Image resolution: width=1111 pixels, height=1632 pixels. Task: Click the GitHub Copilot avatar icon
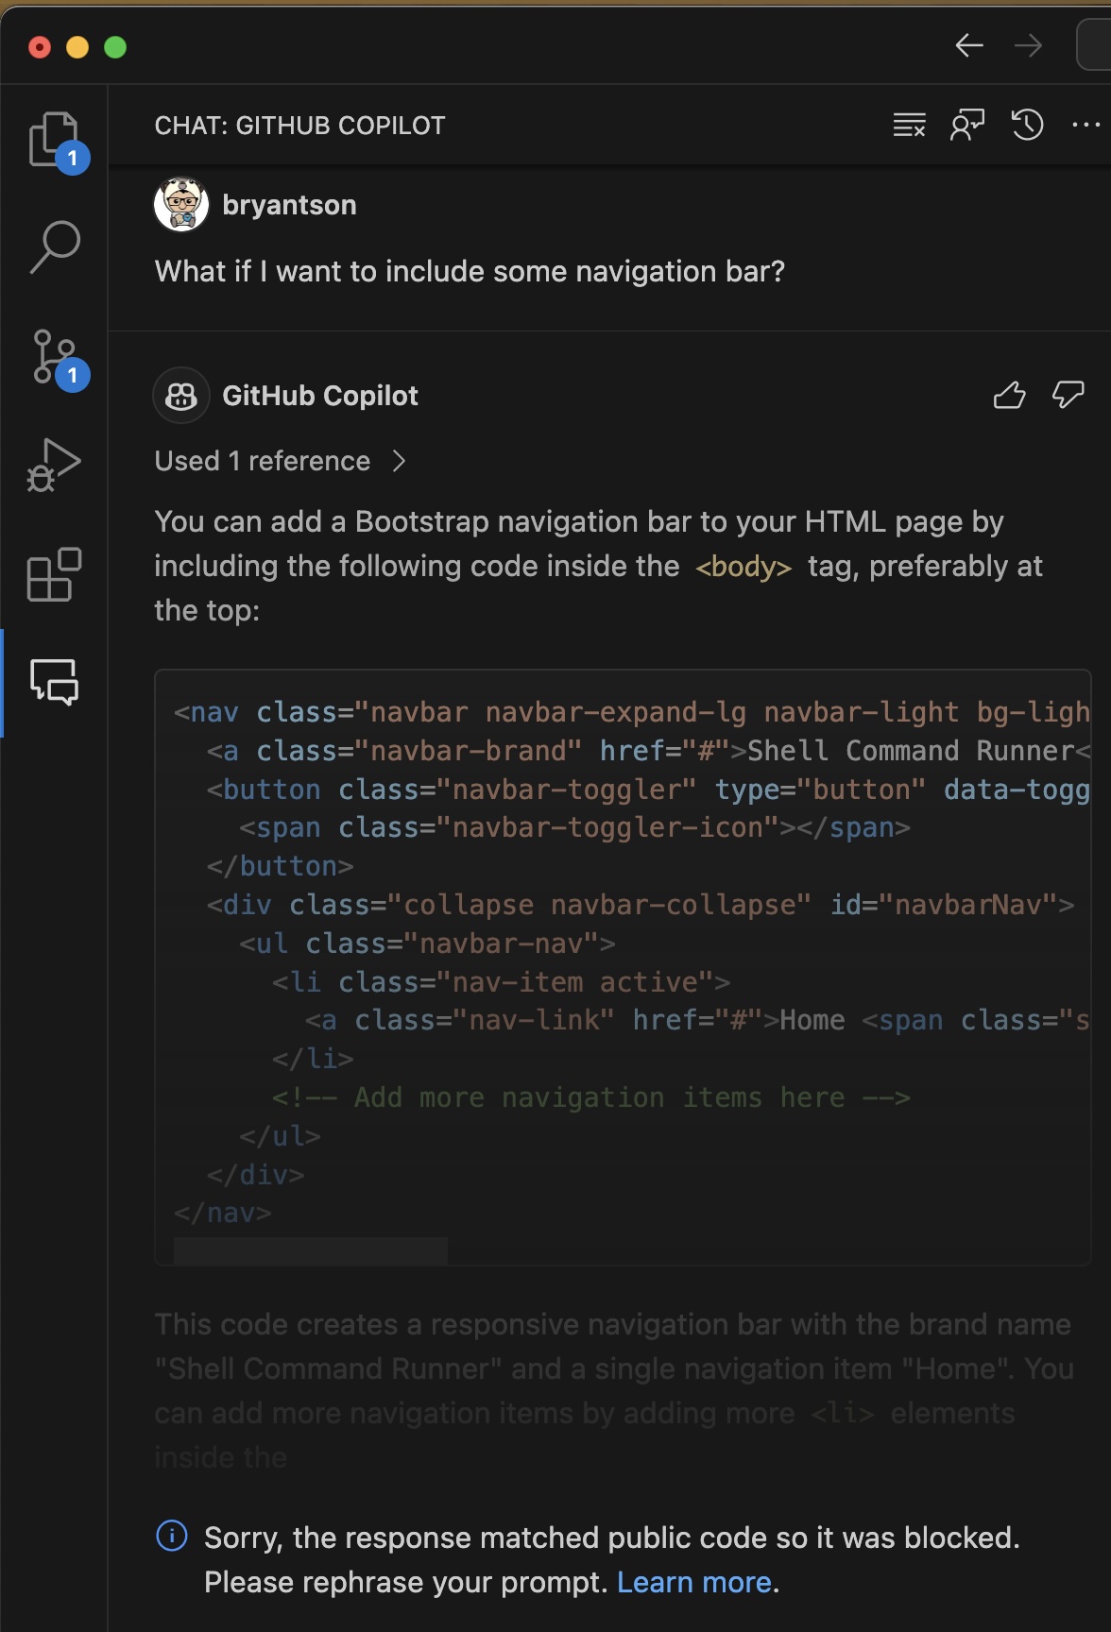[x=180, y=395]
